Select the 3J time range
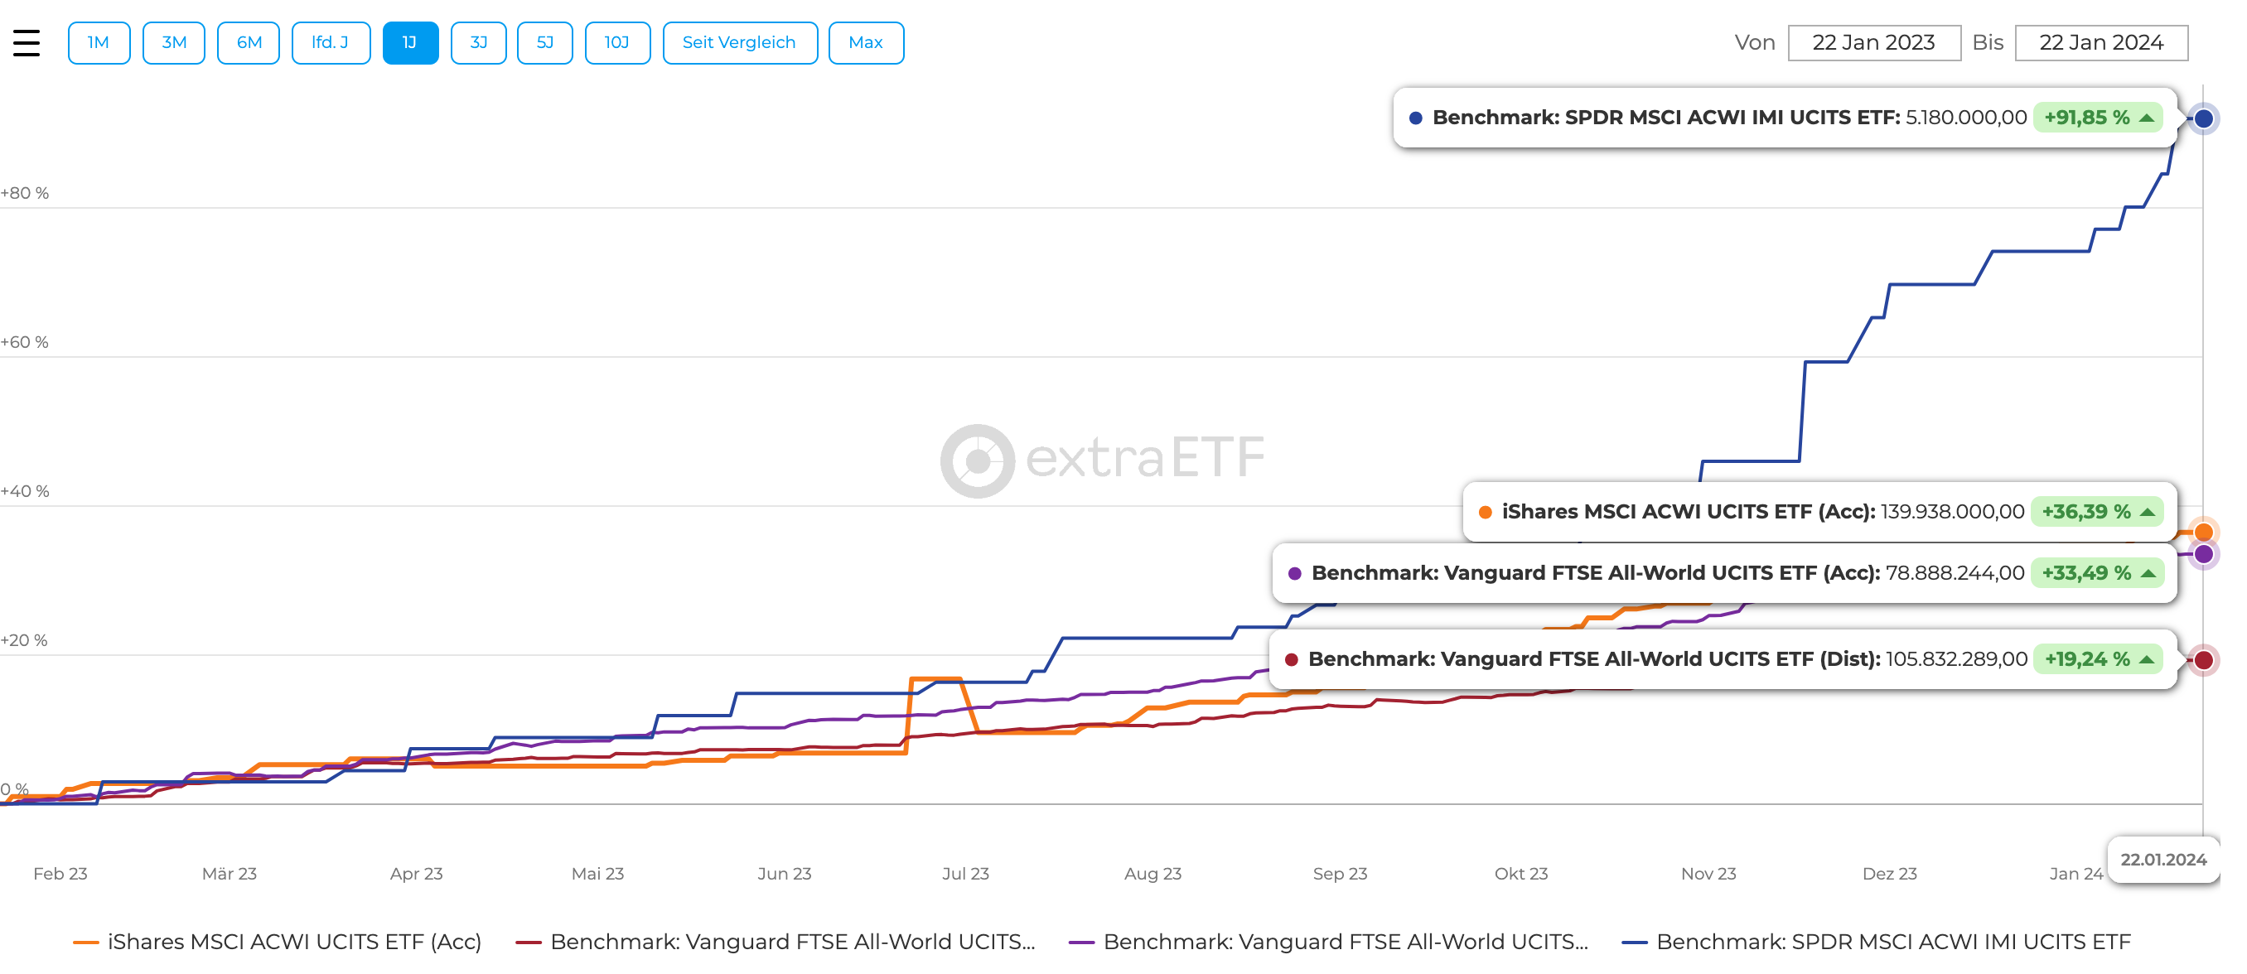This screenshot has width=2247, height=974. pos(478,43)
